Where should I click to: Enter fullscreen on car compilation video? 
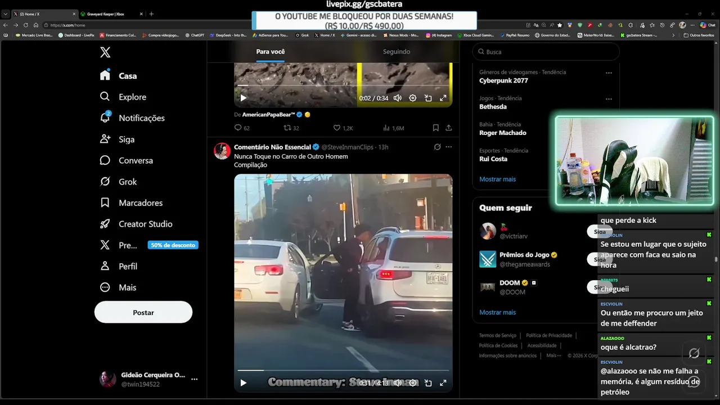[x=443, y=382]
